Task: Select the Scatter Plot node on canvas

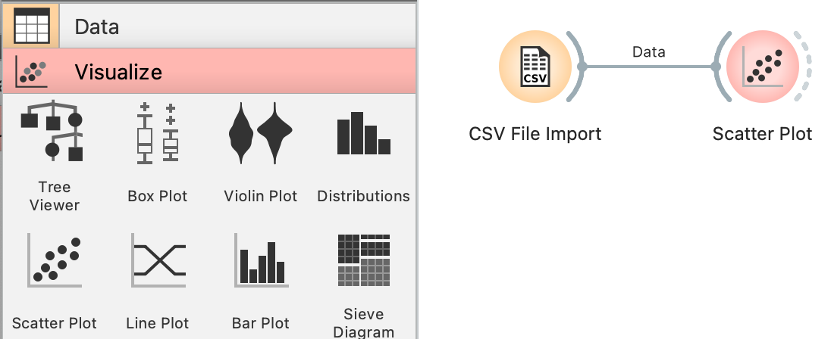Action: point(761,67)
